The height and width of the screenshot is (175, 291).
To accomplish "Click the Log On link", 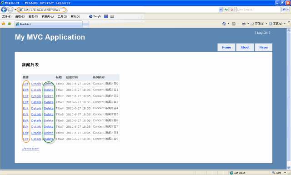I will (x=262, y=33).
